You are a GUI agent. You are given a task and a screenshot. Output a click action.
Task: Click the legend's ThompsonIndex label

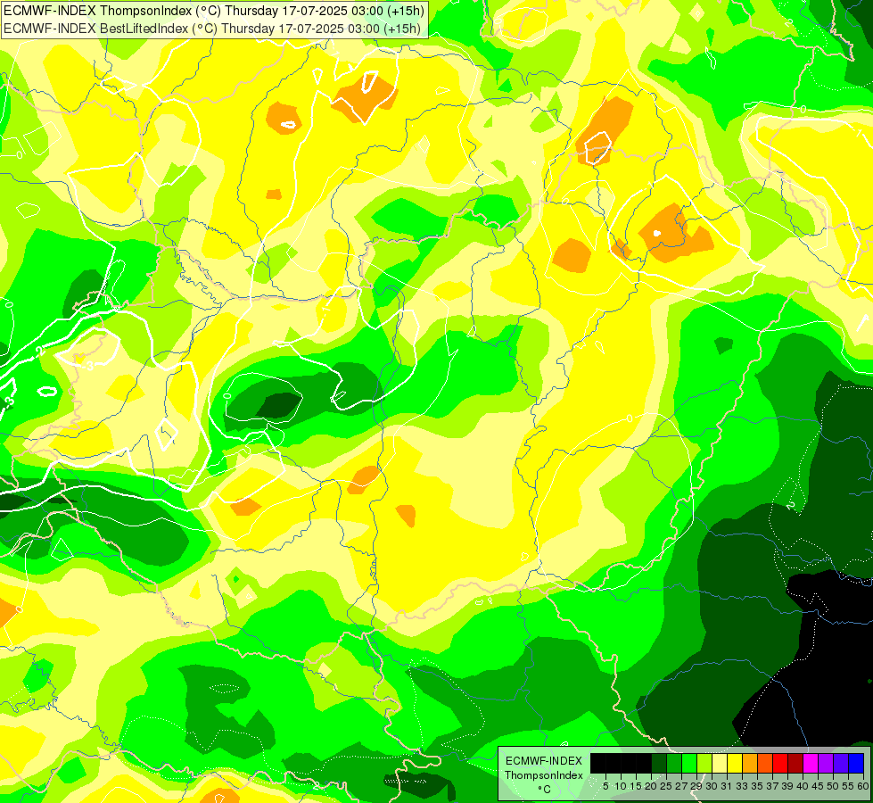click(544, 775)
